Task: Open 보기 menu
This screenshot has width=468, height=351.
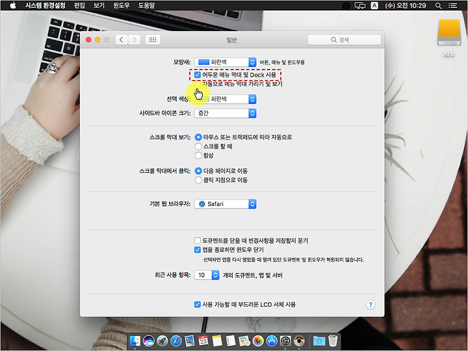Action: point(99,5)
